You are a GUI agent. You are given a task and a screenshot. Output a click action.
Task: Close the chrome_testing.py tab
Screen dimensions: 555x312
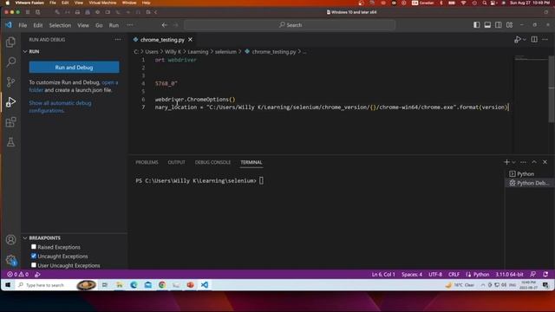191,40
